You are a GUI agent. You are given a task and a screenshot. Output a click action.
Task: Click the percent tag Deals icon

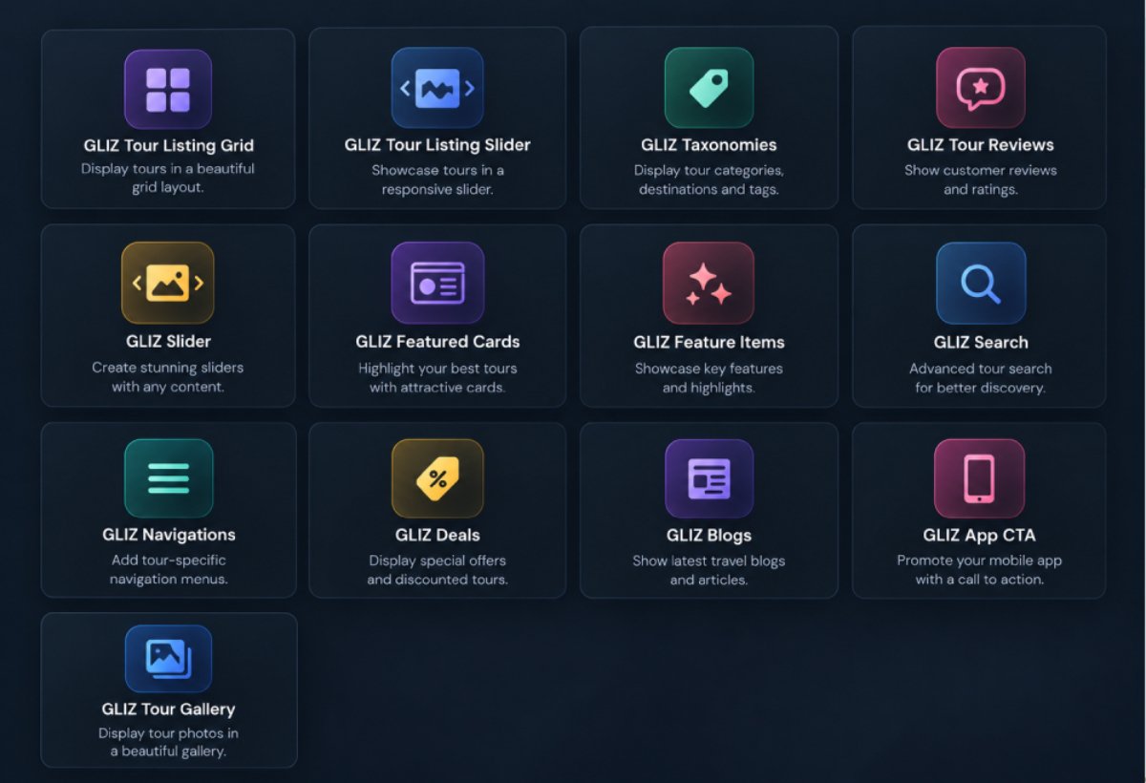point(437,478)
